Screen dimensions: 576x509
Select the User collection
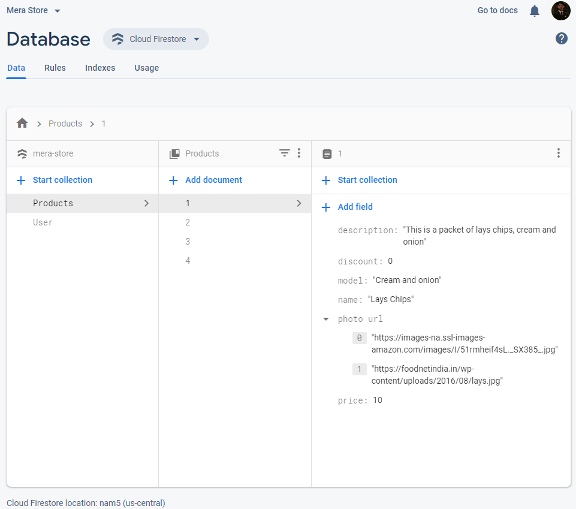click(x=82, y=222)
